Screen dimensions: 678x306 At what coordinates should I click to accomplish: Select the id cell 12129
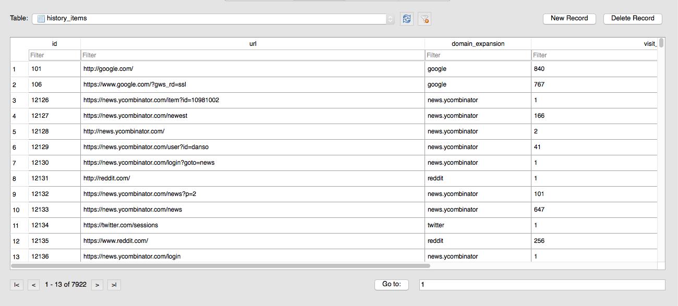[x=55, y=147]
